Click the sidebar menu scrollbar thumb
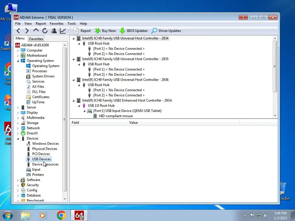This screenshot has height=221, width=295. [x=65, y=119]
